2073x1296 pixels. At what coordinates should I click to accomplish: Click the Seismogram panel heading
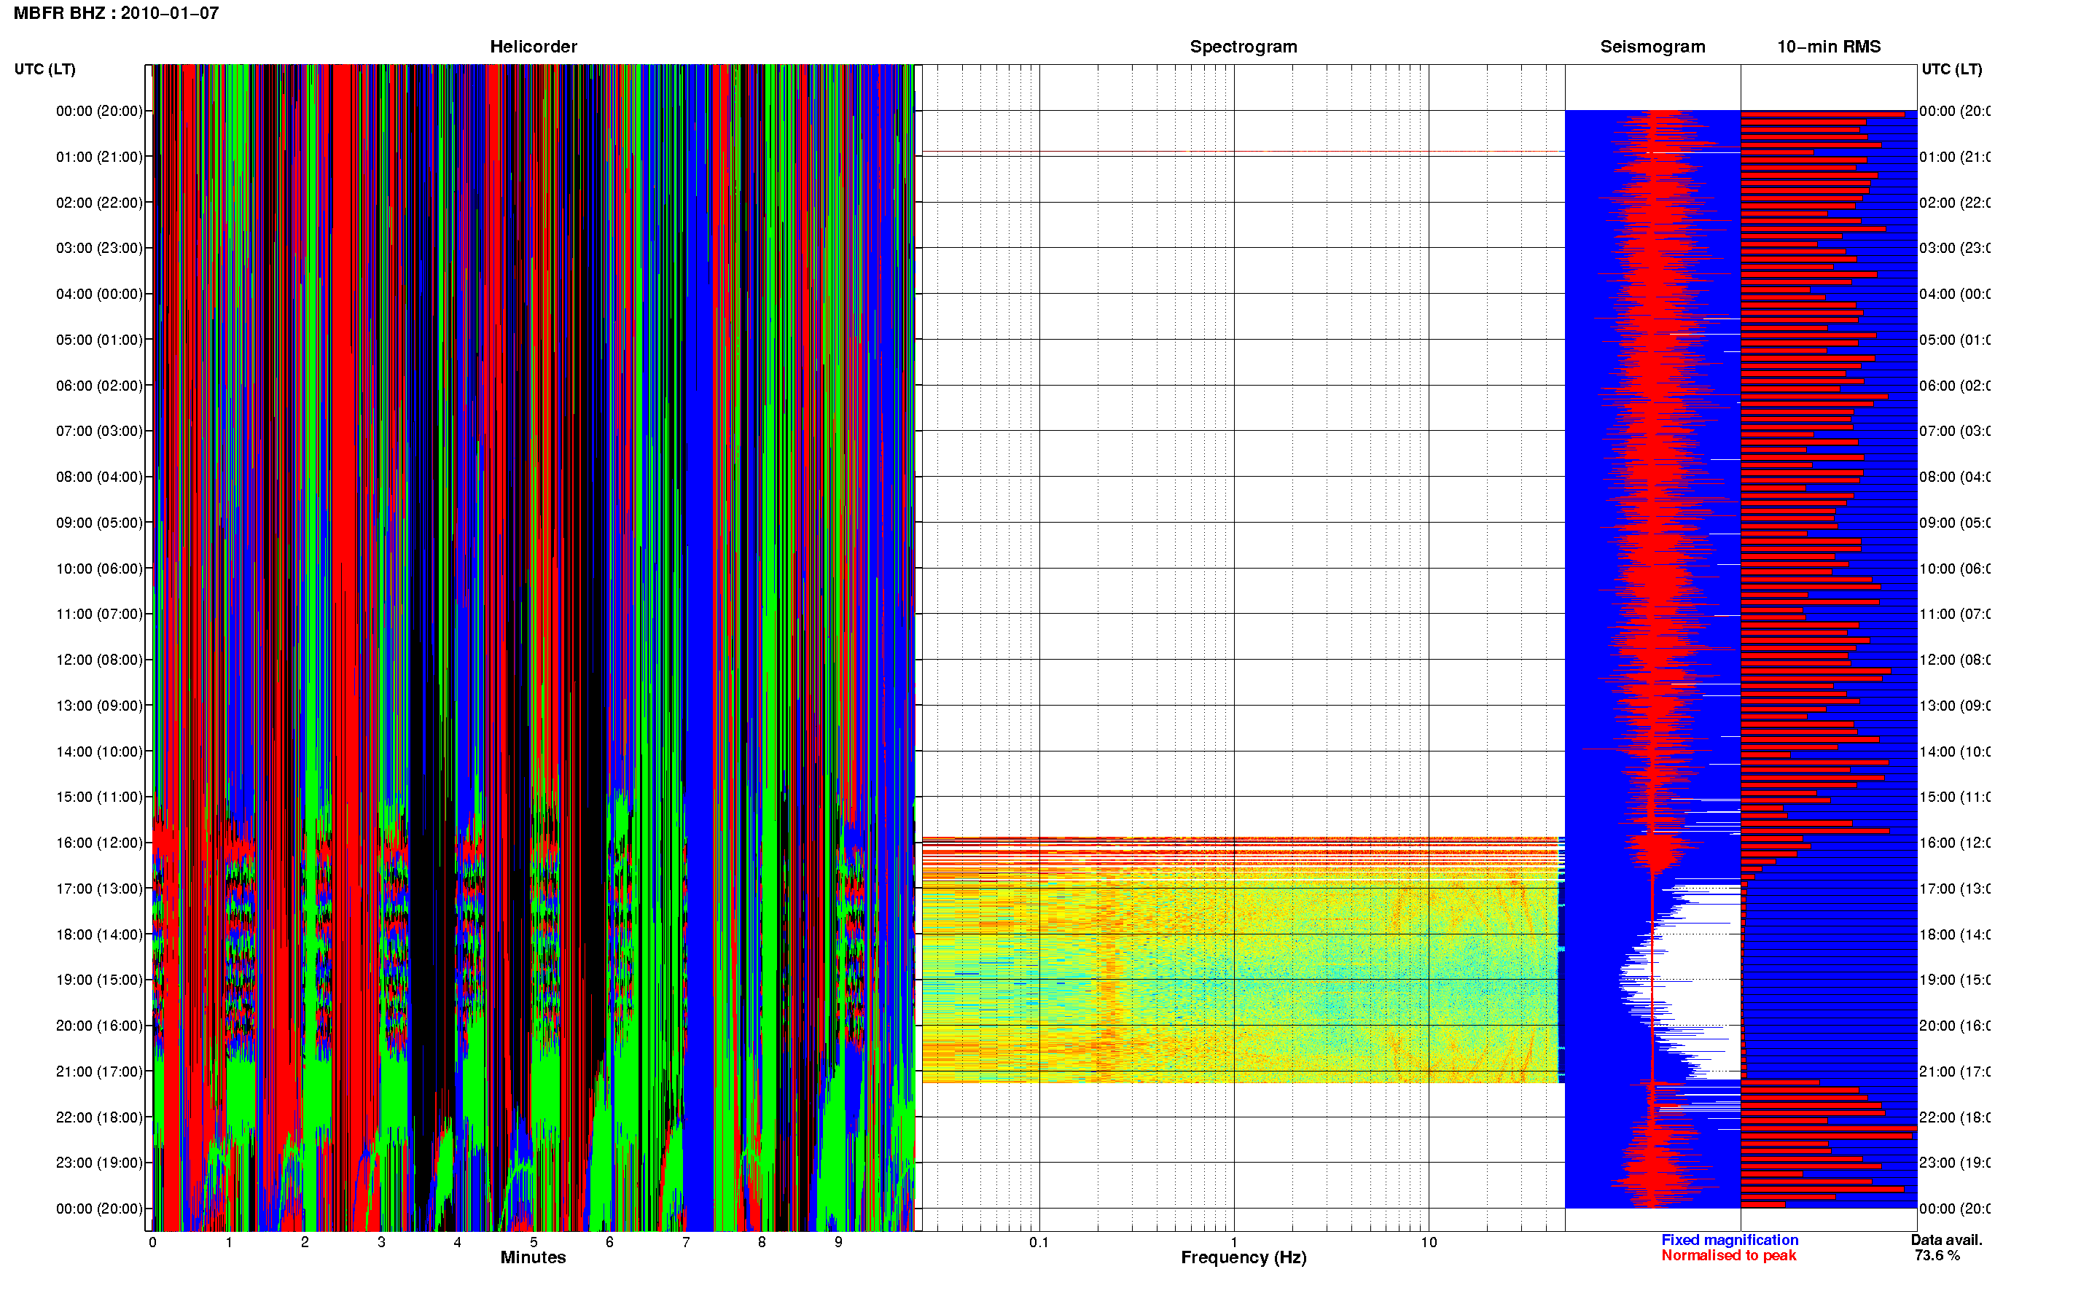[1652, 47]
